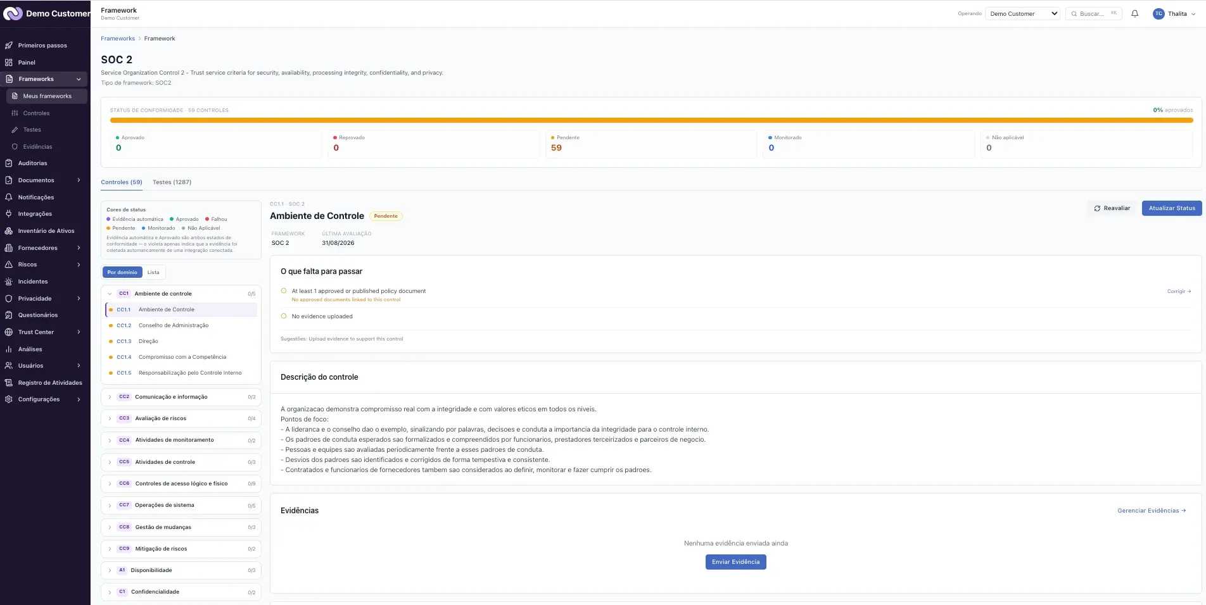Select control CC1.5 Responsabilização pelo Controle Interno
This screenshot has width=1206, height=605.
coord(181,373)
